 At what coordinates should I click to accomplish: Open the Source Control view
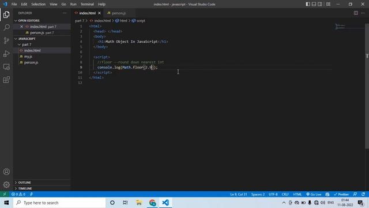[6, 40]
